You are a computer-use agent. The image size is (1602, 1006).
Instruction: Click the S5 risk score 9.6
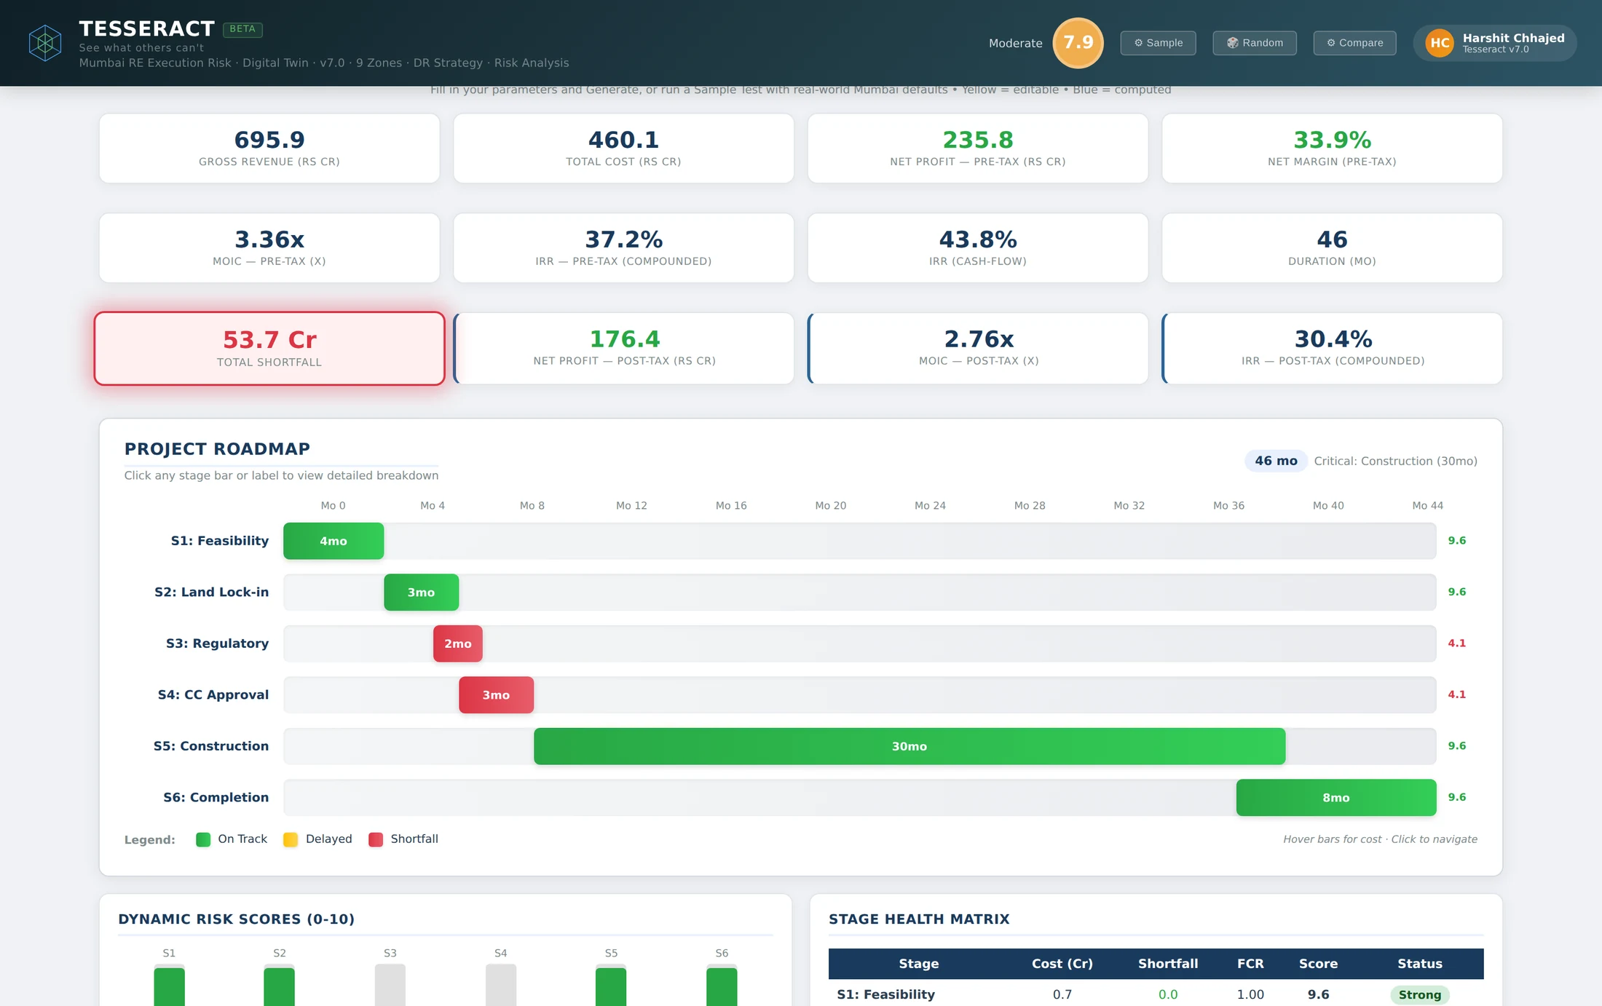tap(1456, 746)
